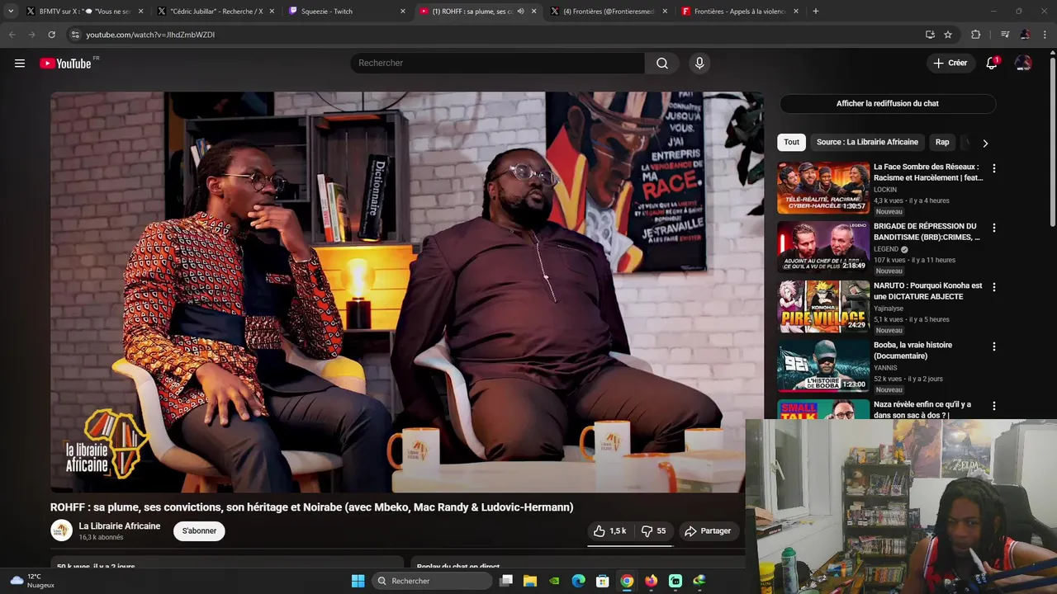1057x594 pixels.
Task: Reload the page in Chrome
Action: point(51,35)
